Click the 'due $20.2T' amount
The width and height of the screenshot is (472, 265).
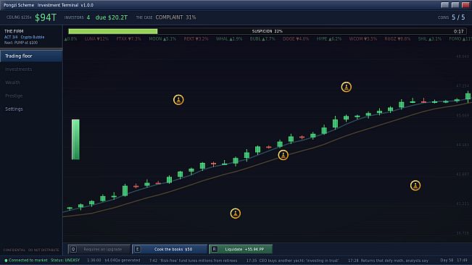point(112,17)
